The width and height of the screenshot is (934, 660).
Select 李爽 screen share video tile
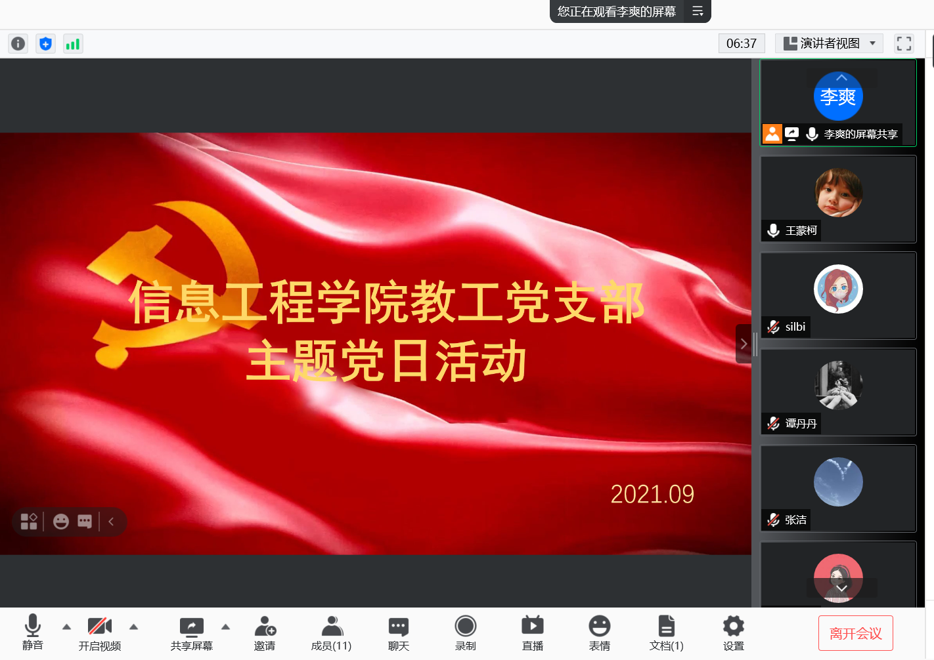838,102
